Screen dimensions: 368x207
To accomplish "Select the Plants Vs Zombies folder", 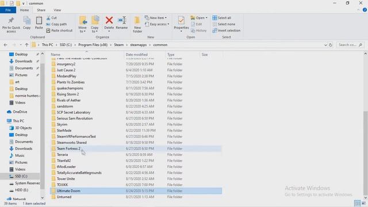I will pyautogui.click(x=136, y=82).
